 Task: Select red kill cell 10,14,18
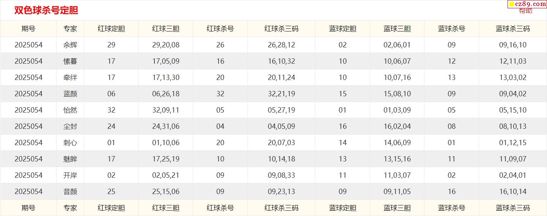tap(281, 159)
